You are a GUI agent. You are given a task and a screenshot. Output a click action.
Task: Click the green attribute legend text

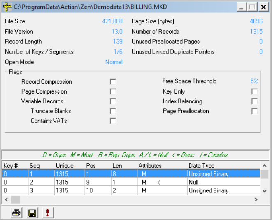click(135, 154)
